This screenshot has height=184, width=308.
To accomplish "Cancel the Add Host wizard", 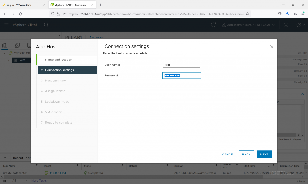I will pos(228,154).
